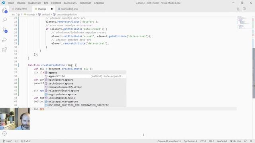This screenshot has width=255, height=143.
Task: Open the Терминал menu
Action: [x=85, y=3]
